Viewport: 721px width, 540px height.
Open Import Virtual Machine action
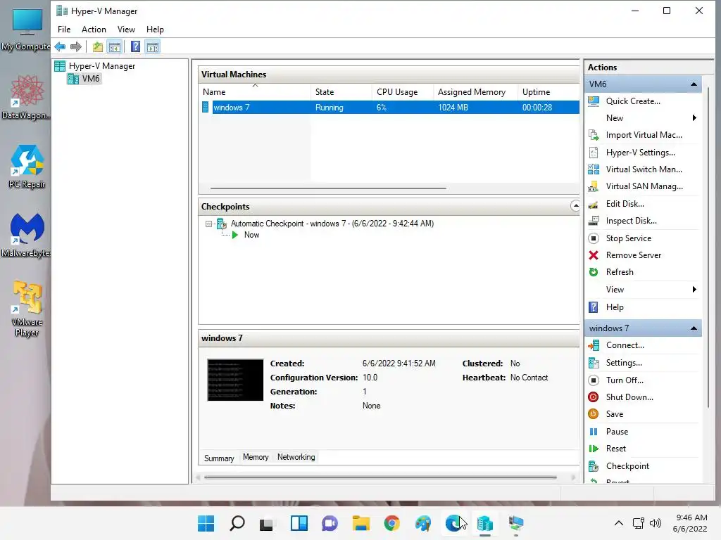point(642,135)
